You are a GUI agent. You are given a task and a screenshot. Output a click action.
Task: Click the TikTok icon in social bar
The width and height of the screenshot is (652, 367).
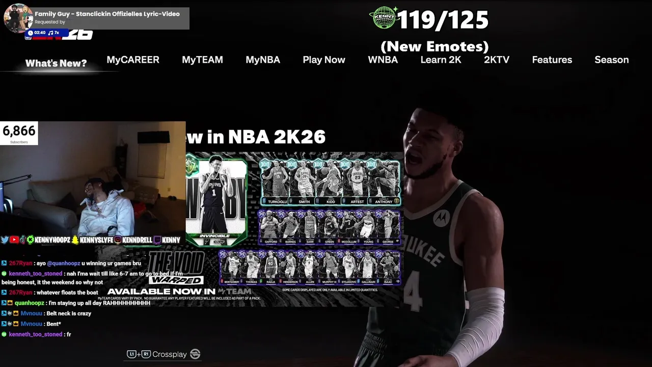point(22,240)
